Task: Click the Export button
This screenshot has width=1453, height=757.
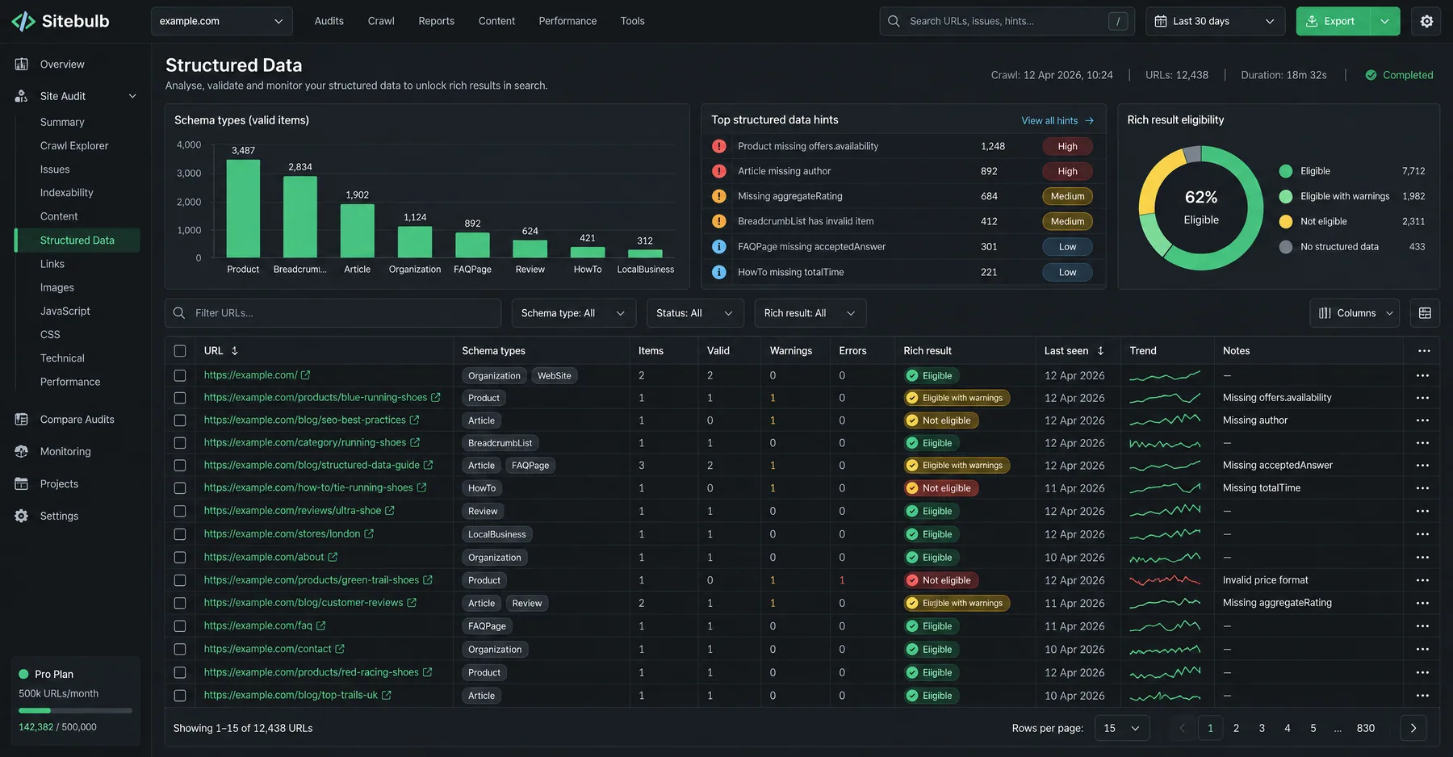Action: pyautogui.click(x=1333, y=21)
